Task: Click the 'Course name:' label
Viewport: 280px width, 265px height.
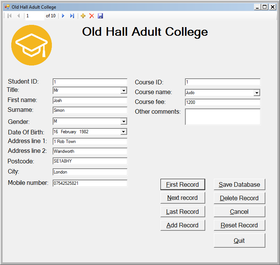Action: point(153,92)
